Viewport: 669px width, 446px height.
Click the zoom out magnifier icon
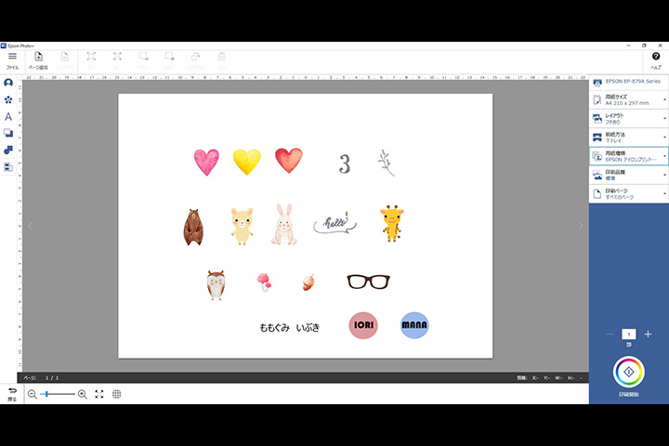(32, 394)
